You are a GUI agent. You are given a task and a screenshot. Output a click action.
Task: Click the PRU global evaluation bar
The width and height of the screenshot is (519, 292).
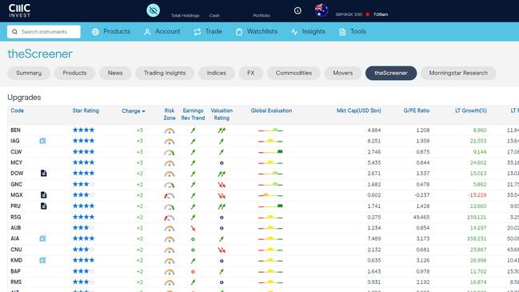point(270,206)
